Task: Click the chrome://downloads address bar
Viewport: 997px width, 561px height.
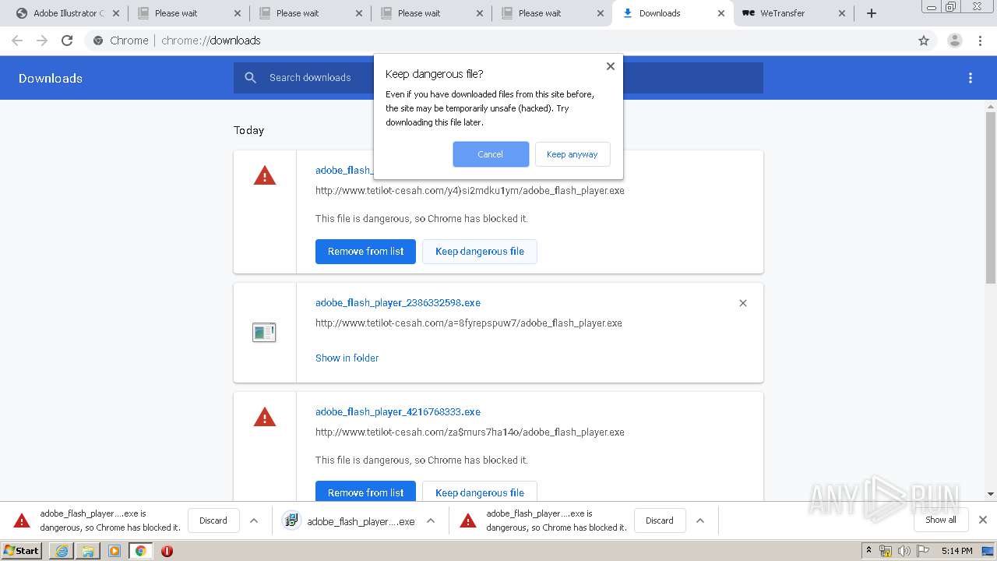Action: (x=498, y=41)
